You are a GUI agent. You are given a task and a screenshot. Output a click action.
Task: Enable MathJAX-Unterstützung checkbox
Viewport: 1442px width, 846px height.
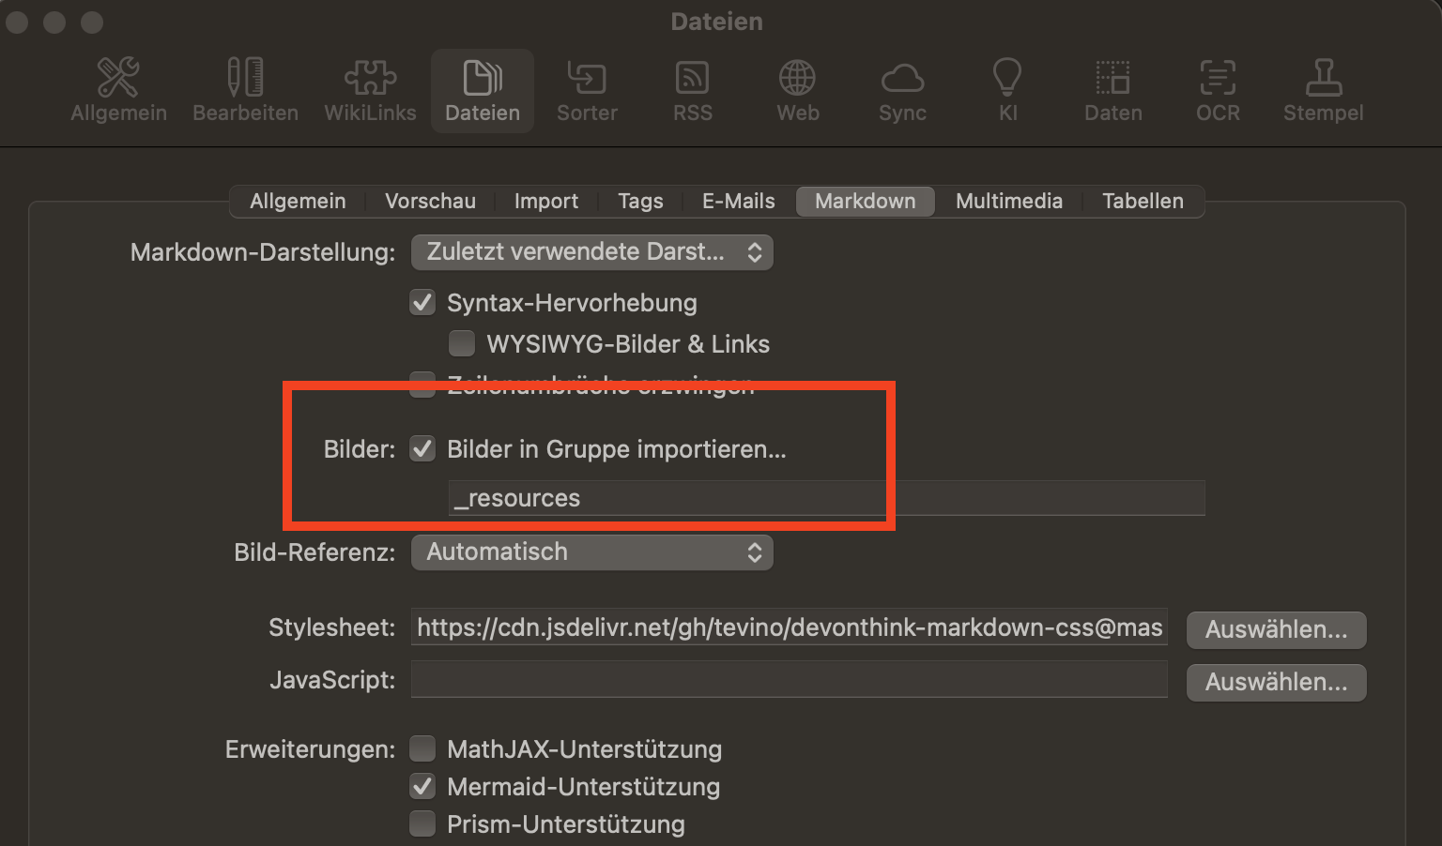(422, 749)
